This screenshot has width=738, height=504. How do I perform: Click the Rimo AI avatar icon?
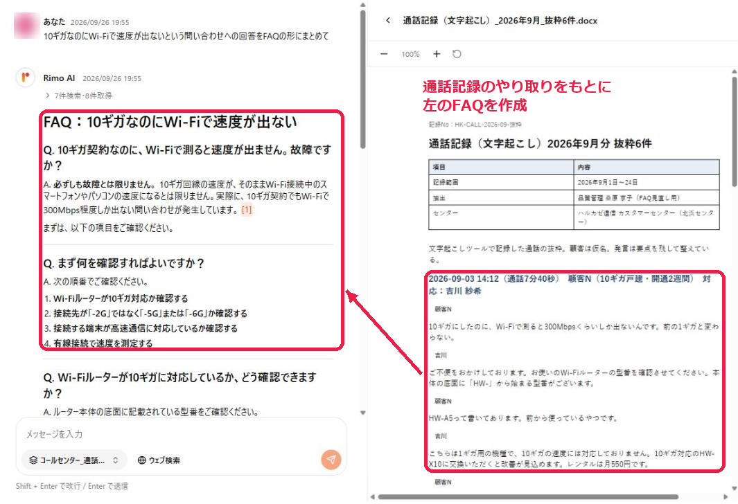[x=26, y=78]
